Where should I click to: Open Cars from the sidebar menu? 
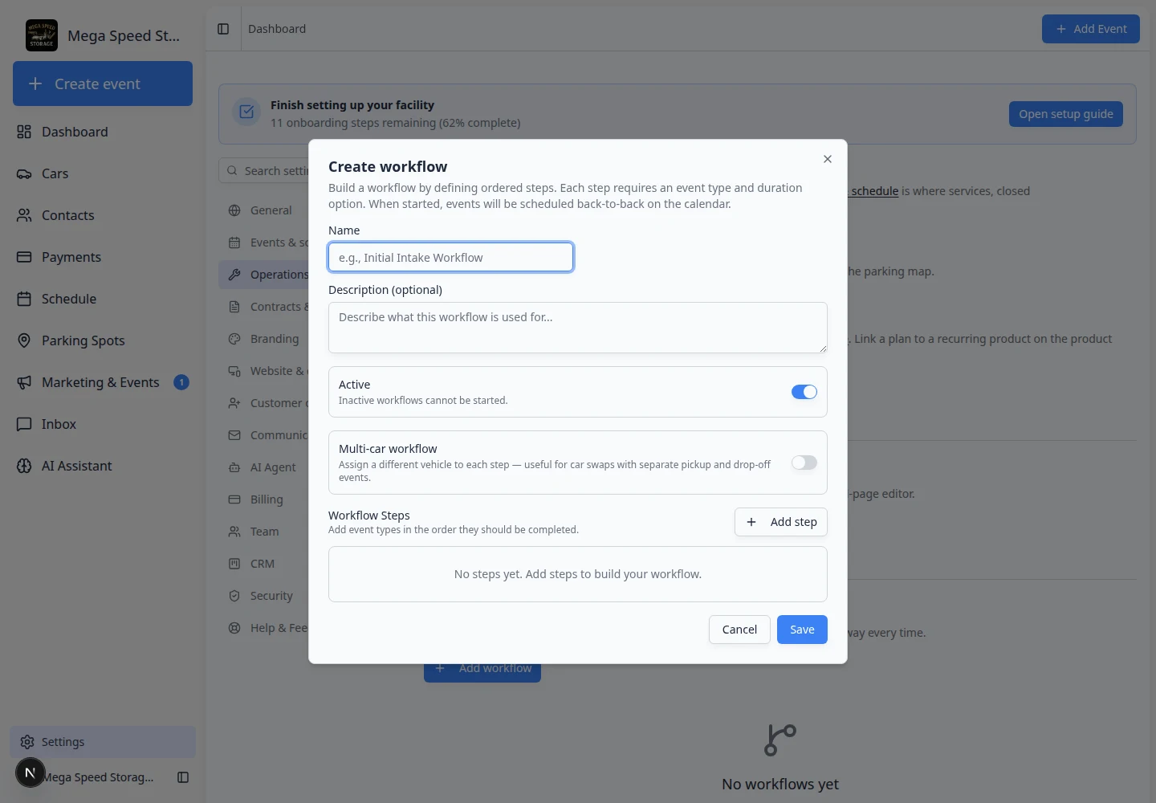click(x=103, y=173)
